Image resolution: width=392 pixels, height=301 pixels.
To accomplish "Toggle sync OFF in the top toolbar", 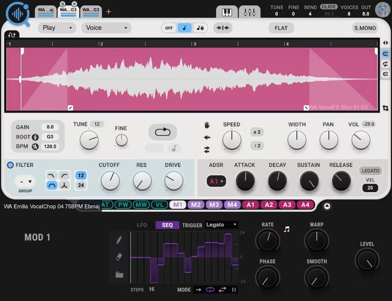I will point(169,28).
